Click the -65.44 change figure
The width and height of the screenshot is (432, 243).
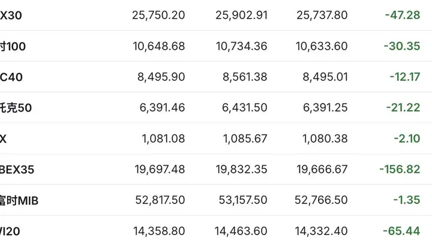coord(401,231)
